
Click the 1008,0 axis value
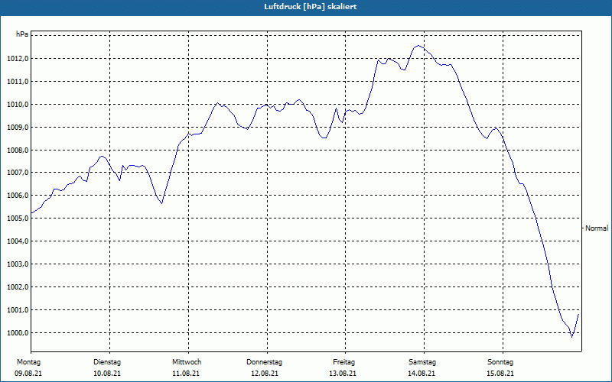[18, 151]
